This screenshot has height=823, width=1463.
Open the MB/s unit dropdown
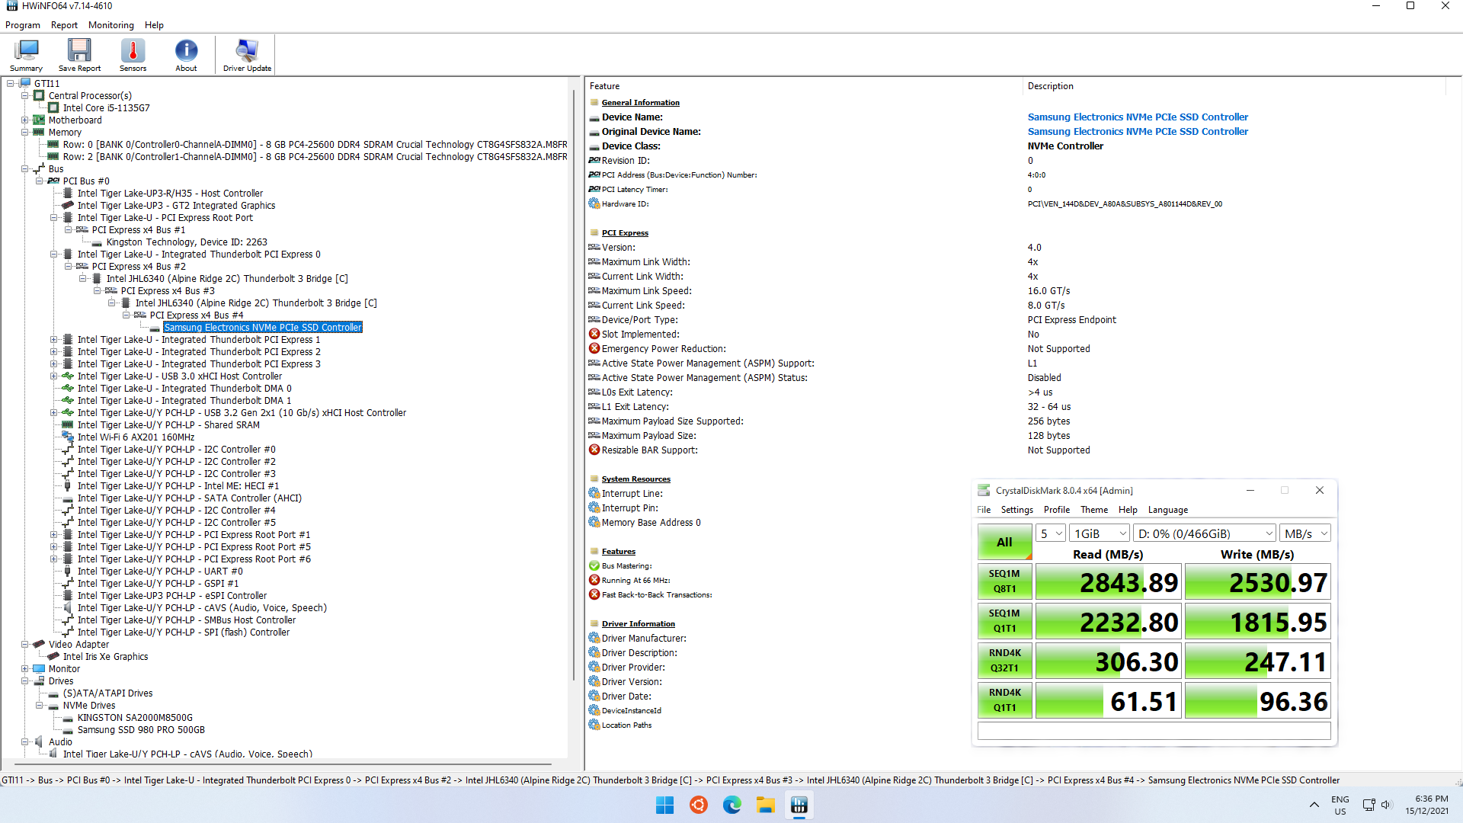coord(1305,533)
